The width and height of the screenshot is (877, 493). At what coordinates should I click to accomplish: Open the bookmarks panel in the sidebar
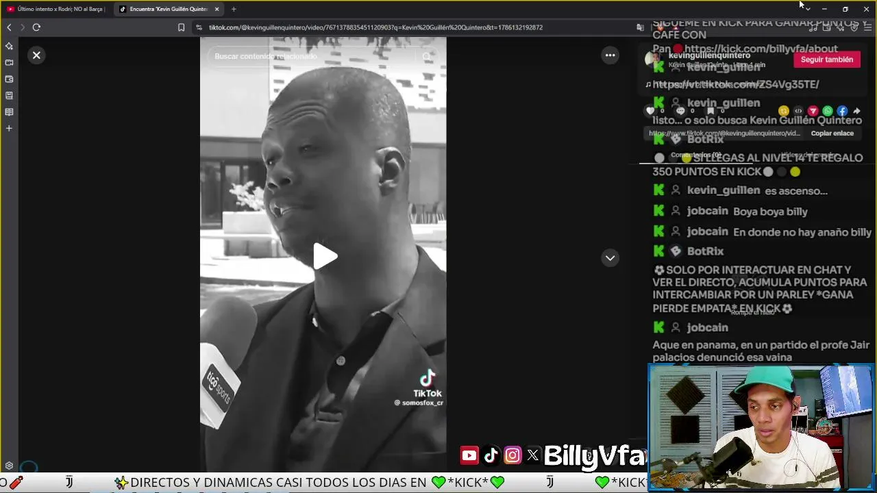pyautogui.click(x=9, y=95)
